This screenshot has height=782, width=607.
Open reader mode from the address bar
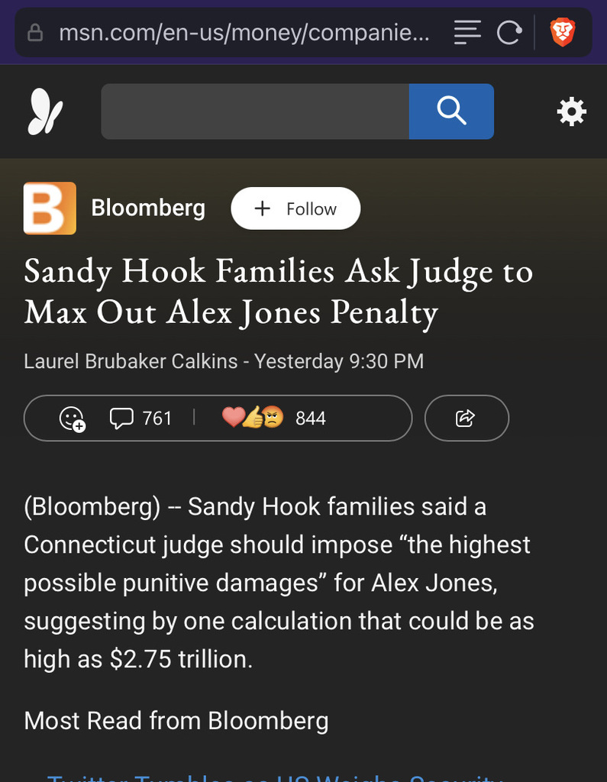467,32
